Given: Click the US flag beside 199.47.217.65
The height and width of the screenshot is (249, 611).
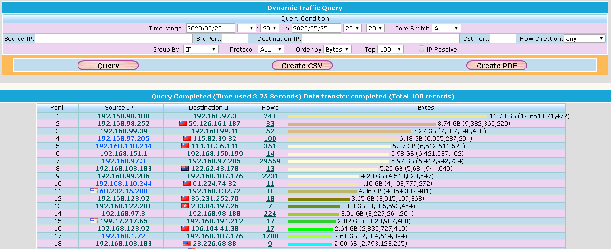Looking at the screenshot, I should click(94, 221).
